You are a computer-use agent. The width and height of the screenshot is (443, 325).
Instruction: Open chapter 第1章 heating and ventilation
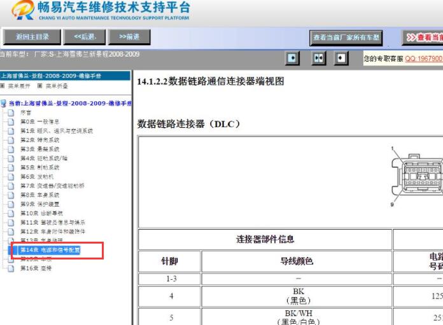[x=57, y=131]
